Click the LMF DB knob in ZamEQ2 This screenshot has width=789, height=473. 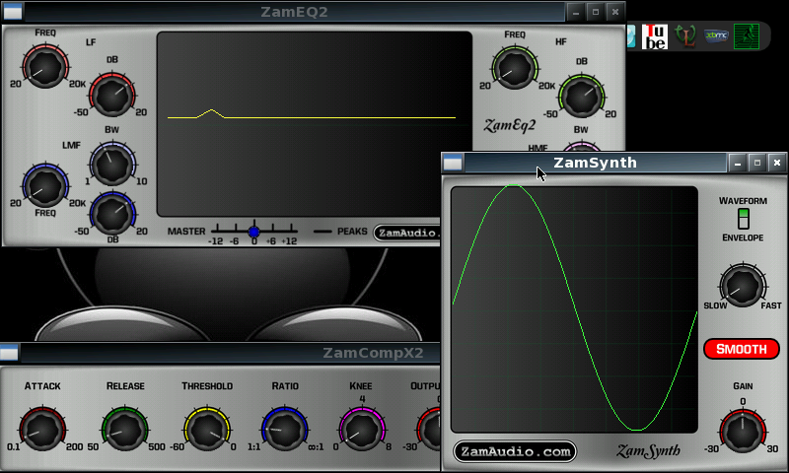pos(112,213)
